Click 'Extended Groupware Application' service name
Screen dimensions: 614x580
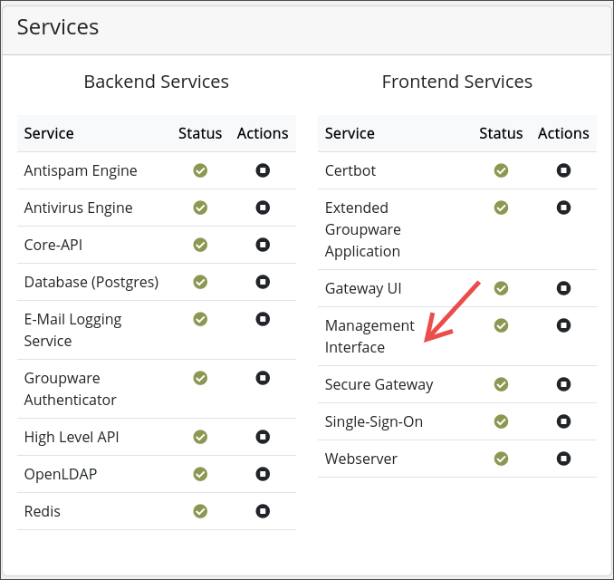point(363,229)
